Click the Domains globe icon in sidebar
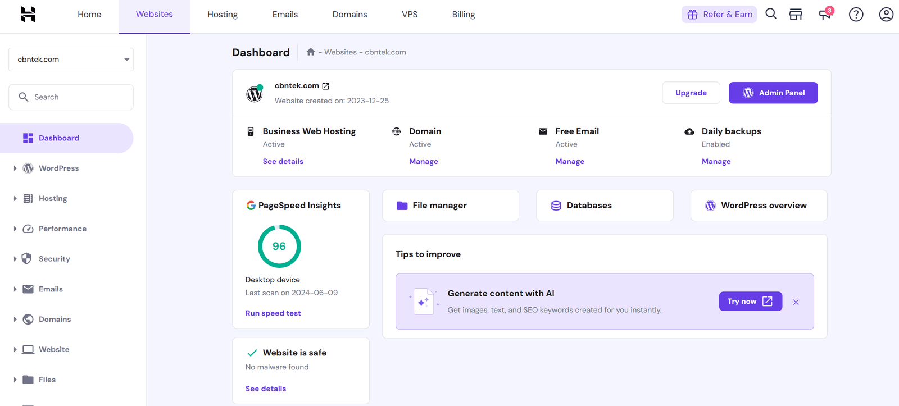The image size is (899, 406). pos(28,319)
